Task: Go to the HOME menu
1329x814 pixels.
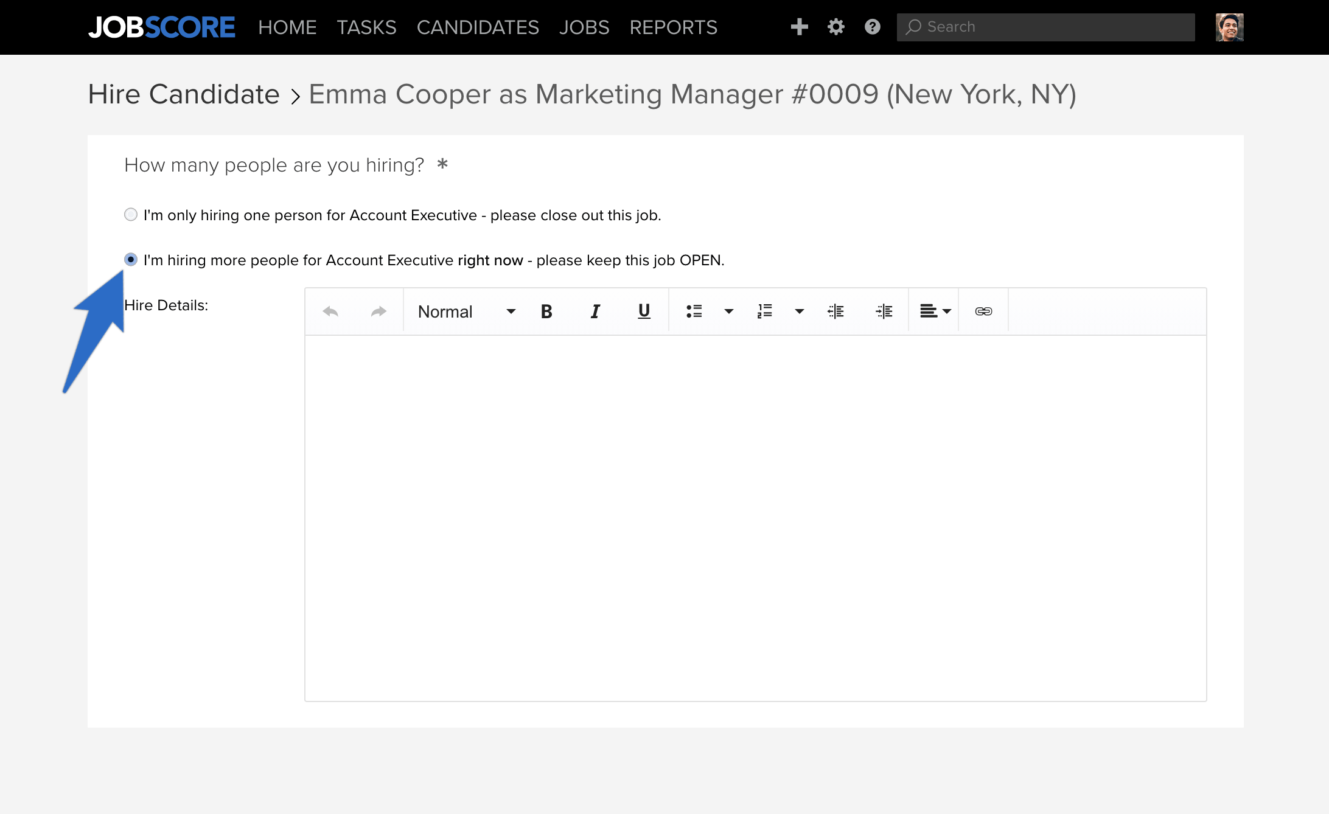Action: 287,27
